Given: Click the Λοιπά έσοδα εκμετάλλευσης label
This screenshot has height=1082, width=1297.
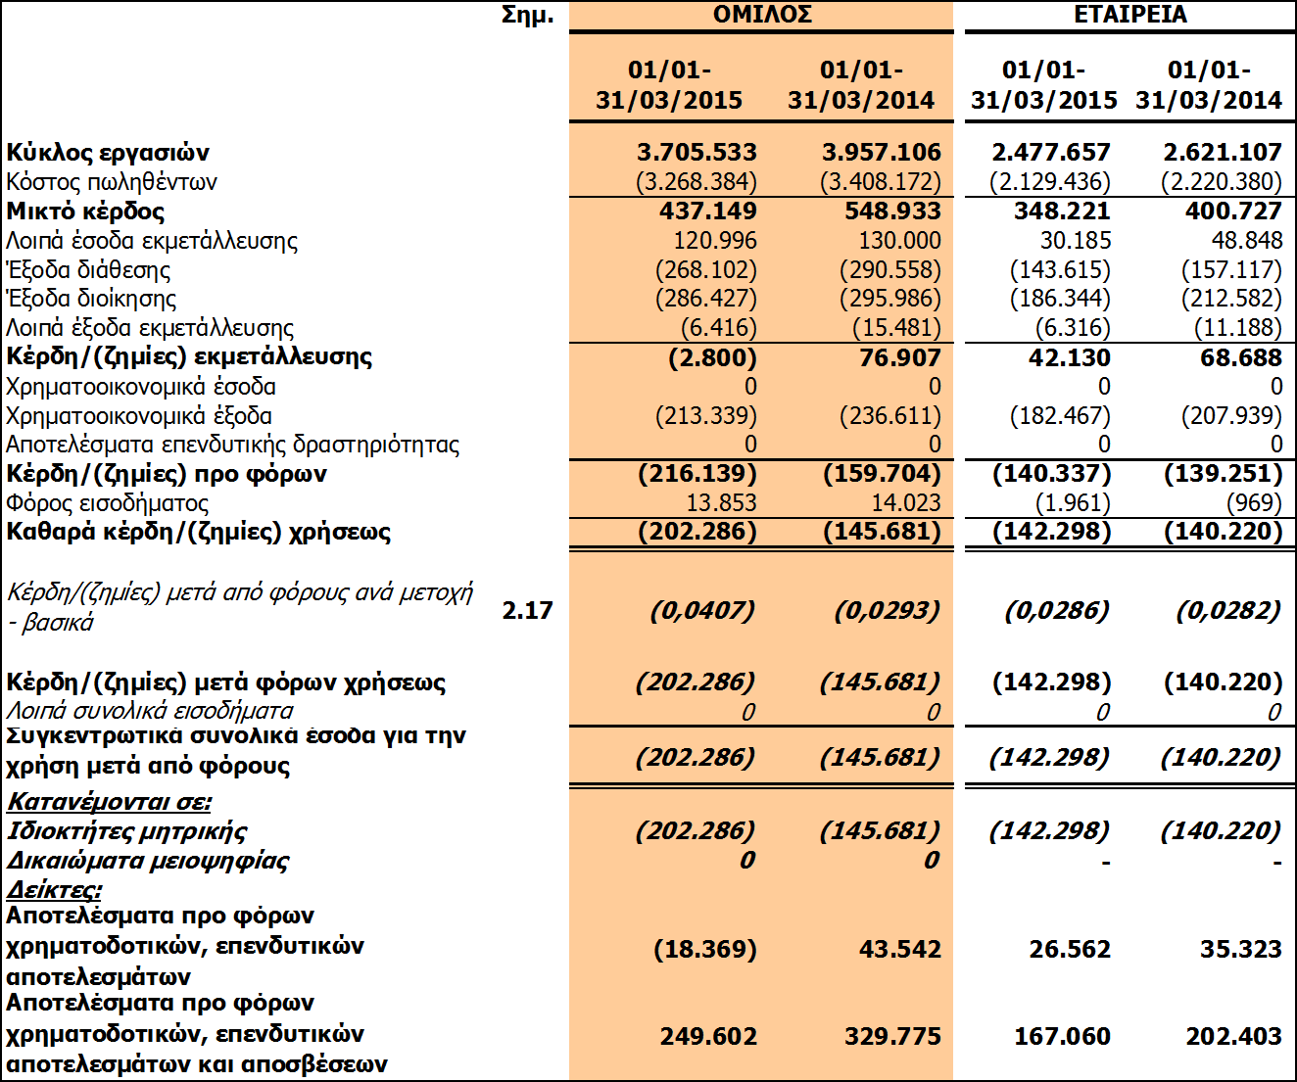Looking at the screenshot, I should click(x=152, y=241).
